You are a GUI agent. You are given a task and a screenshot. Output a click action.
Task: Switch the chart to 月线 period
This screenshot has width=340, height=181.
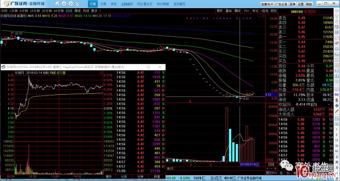click(x=86, y=11)
